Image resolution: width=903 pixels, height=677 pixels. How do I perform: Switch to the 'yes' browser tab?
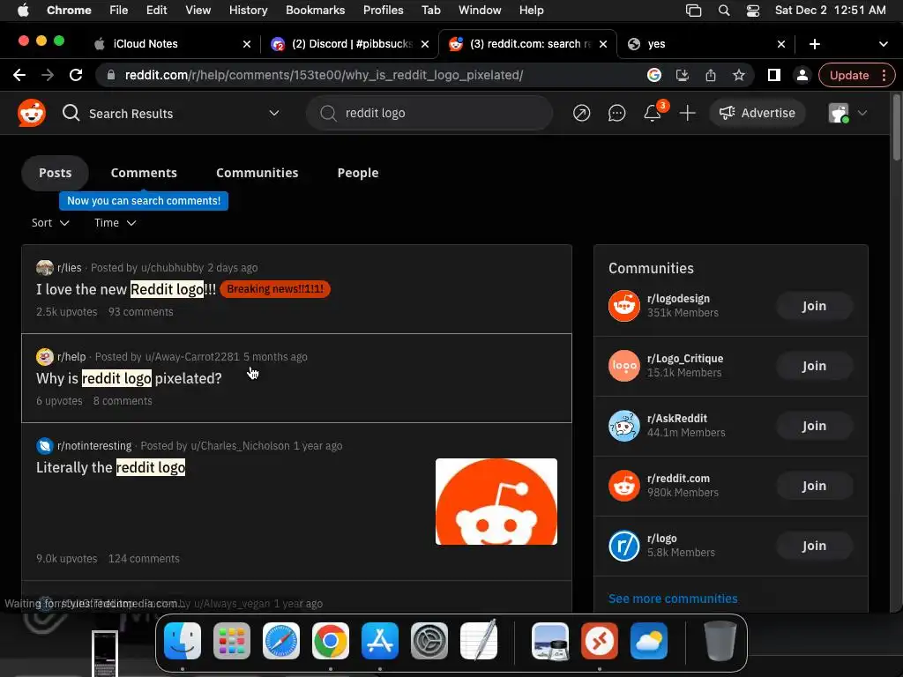click(706, 44)
